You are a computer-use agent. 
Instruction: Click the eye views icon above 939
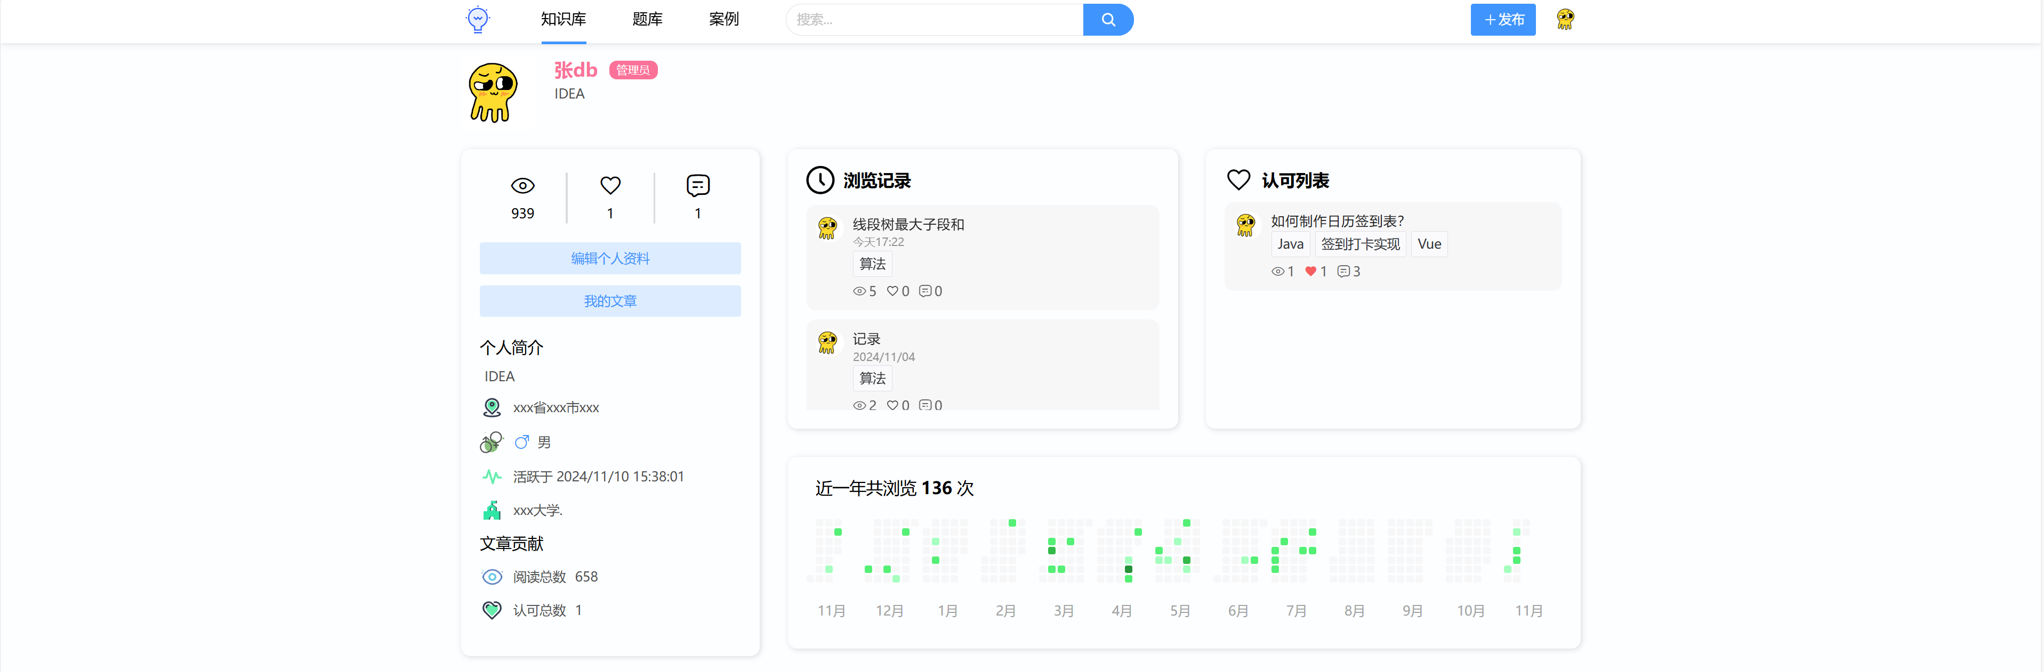pyautogui.click(x=522, y=185)
